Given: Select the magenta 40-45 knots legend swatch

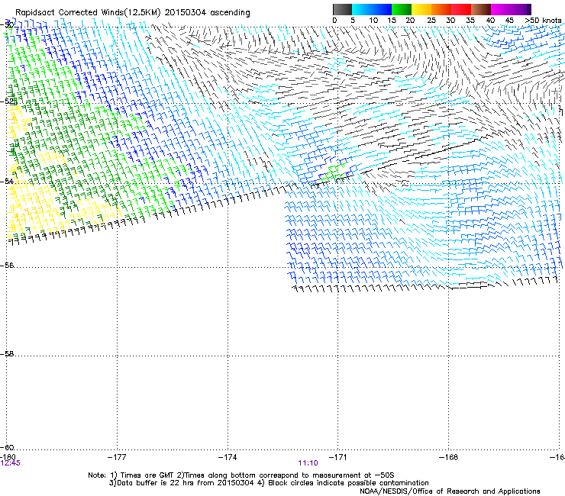Looking at the screenshot, I should (501, 9).
